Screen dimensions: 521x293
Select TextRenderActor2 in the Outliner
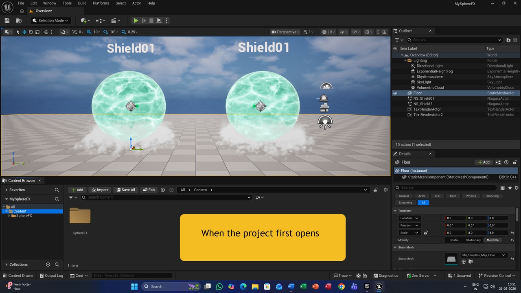[428, 115]
